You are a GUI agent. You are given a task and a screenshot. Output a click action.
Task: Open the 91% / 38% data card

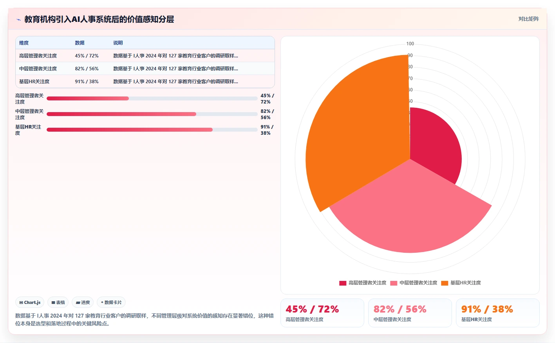pyautogui.click(x=498, y=313)
